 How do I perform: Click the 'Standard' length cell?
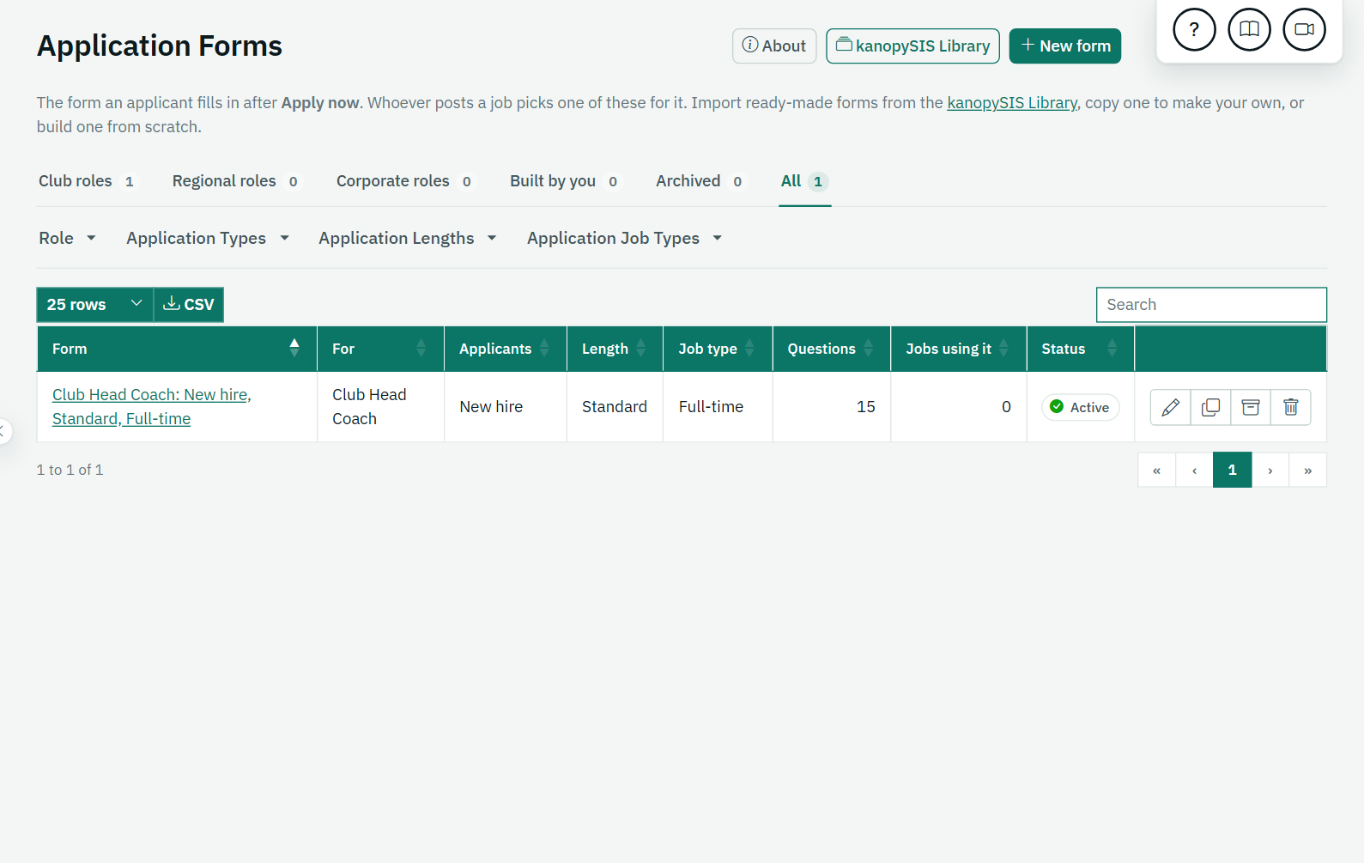pyautogui.click(x=615, y=407)
